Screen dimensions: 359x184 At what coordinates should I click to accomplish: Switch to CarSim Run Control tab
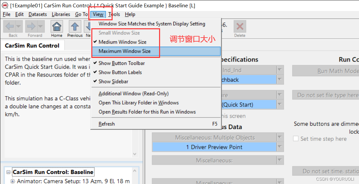(32, 46)
